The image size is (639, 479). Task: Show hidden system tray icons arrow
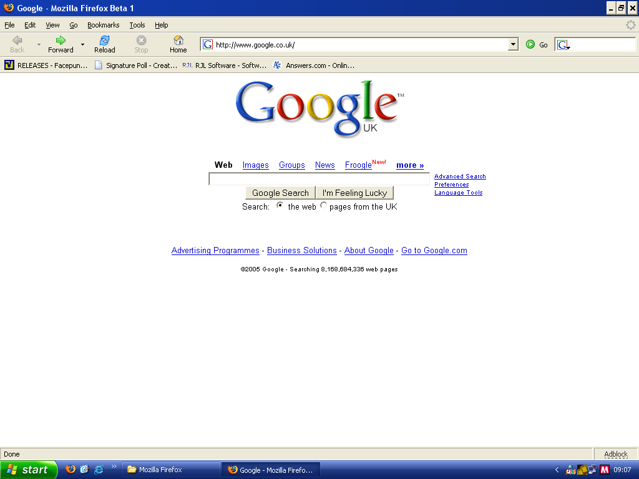coord(557,470)
